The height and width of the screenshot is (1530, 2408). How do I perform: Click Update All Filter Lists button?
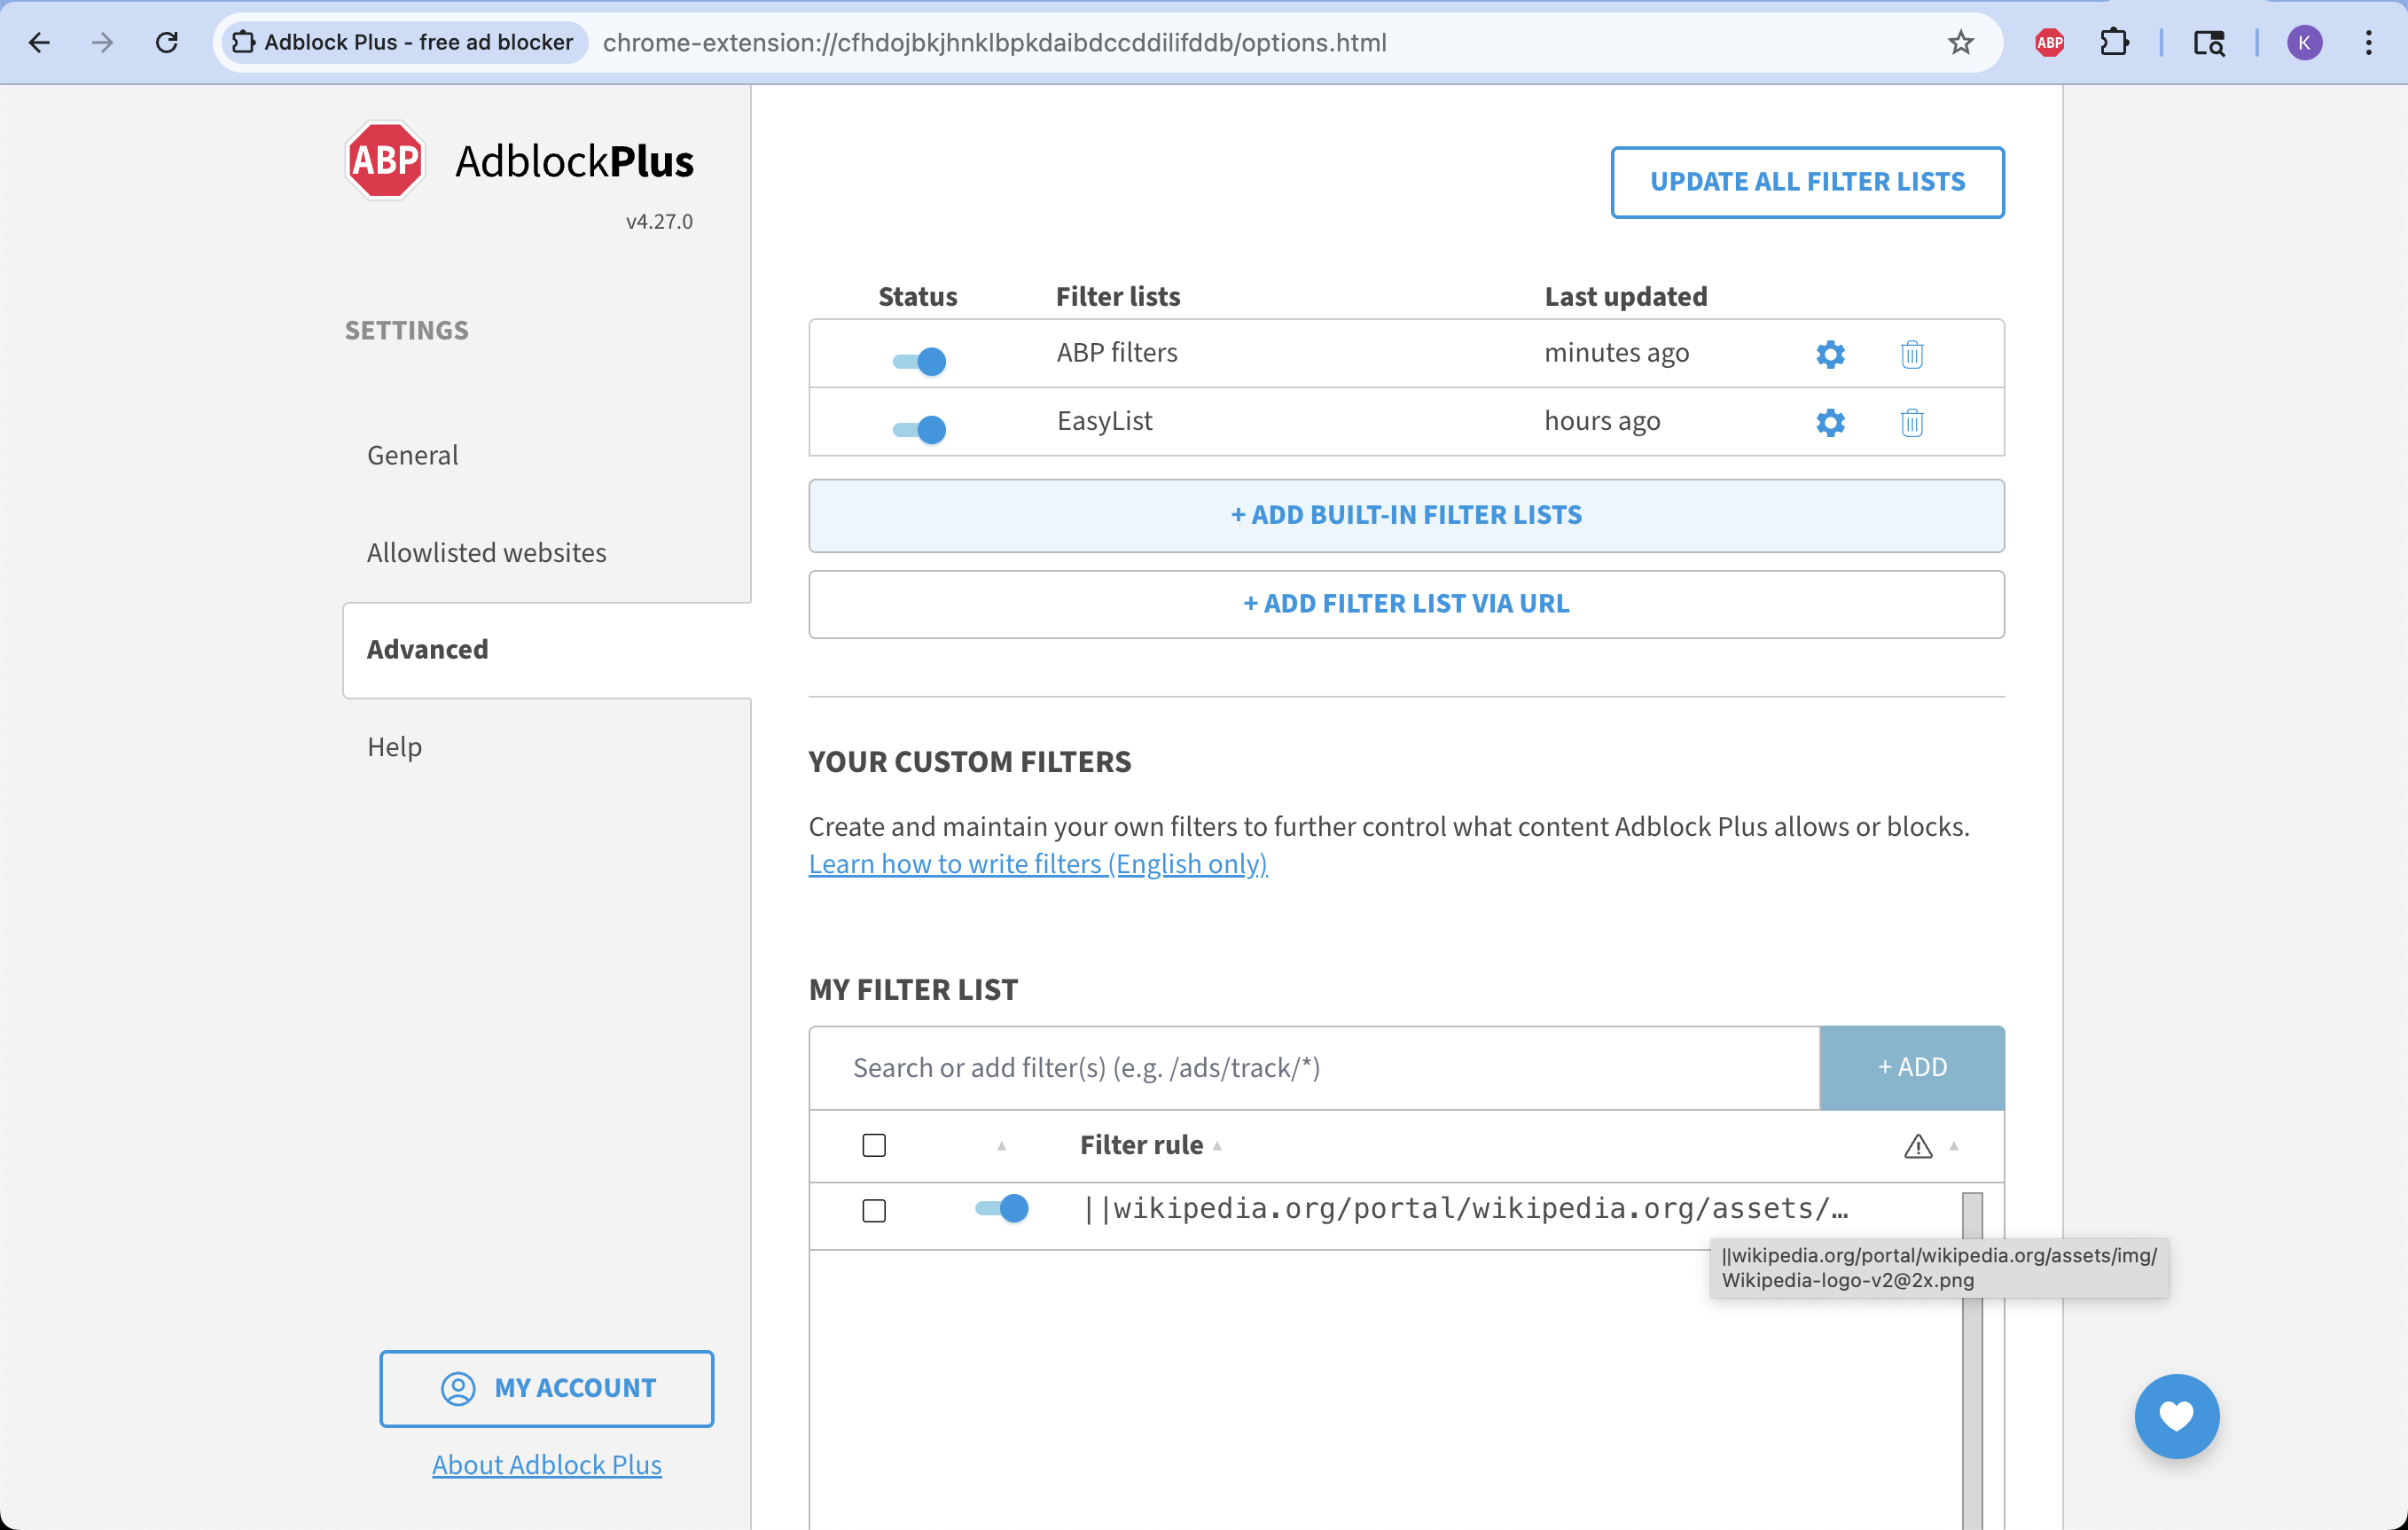pyautogui.click(x=1807, y=182)
